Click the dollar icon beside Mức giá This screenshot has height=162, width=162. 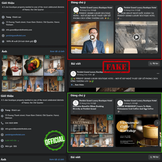tap(2, 146)
